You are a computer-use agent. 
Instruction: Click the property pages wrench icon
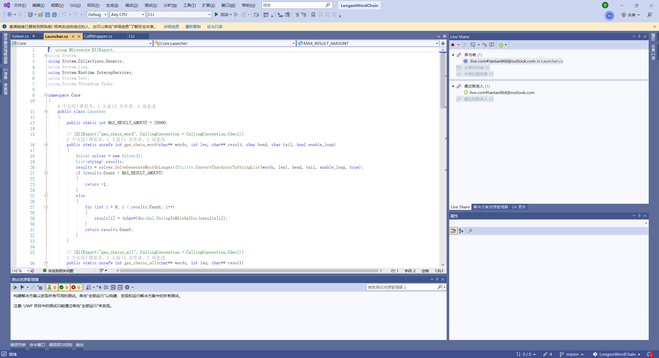pos(470,231)
